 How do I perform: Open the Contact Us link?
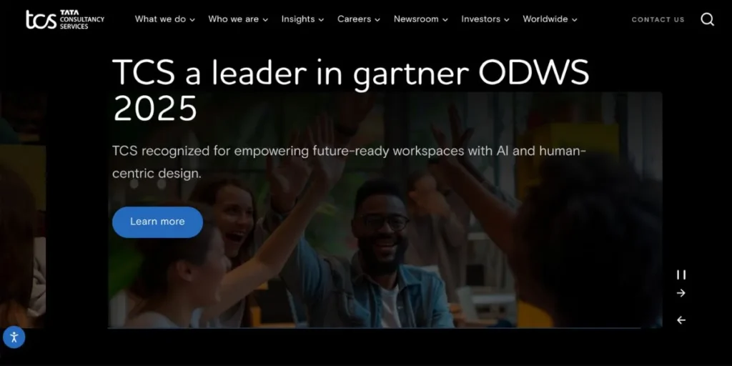tap(658, 19)
